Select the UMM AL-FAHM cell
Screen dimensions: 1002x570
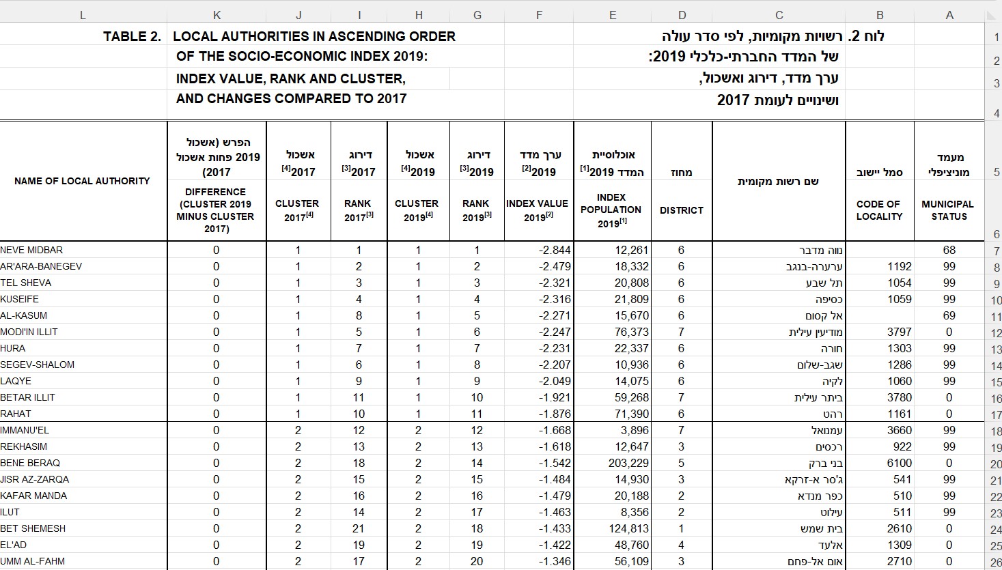[x=82, y=561]
